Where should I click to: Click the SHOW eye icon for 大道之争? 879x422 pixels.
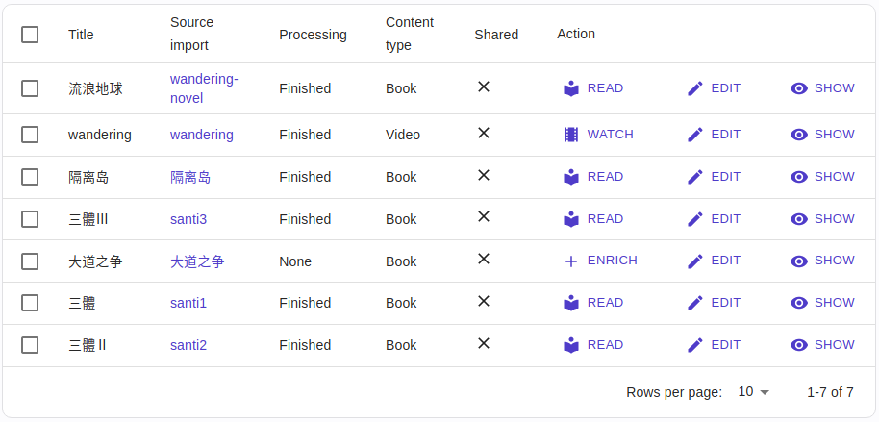coord(799,261)
